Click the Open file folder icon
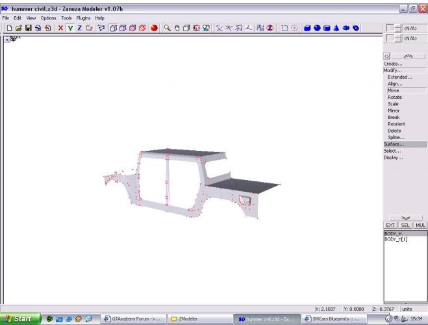This screenshot has height=325, width=428. 19,28
